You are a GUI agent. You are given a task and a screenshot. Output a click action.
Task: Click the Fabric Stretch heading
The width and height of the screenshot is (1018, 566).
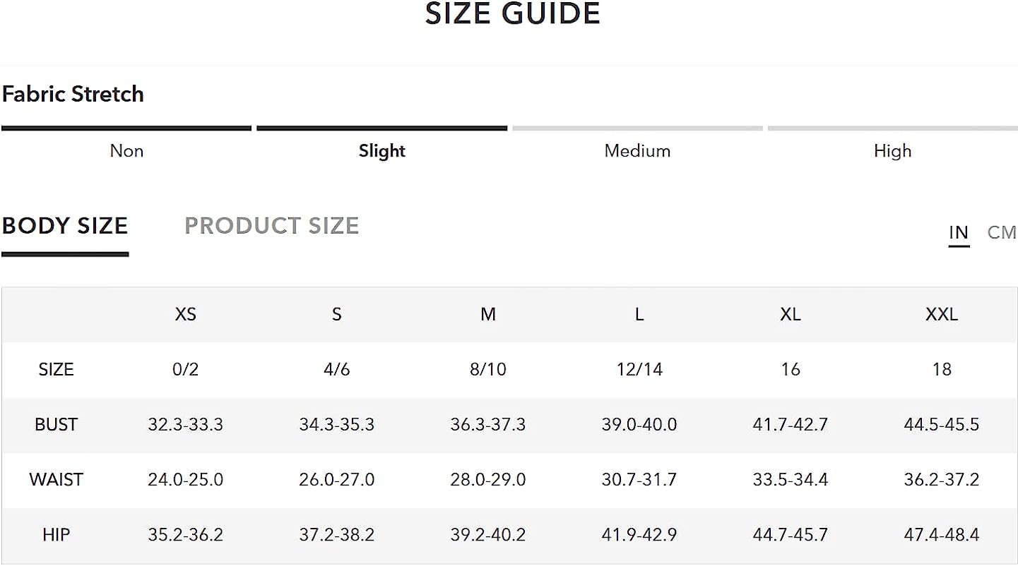(73, 94)
